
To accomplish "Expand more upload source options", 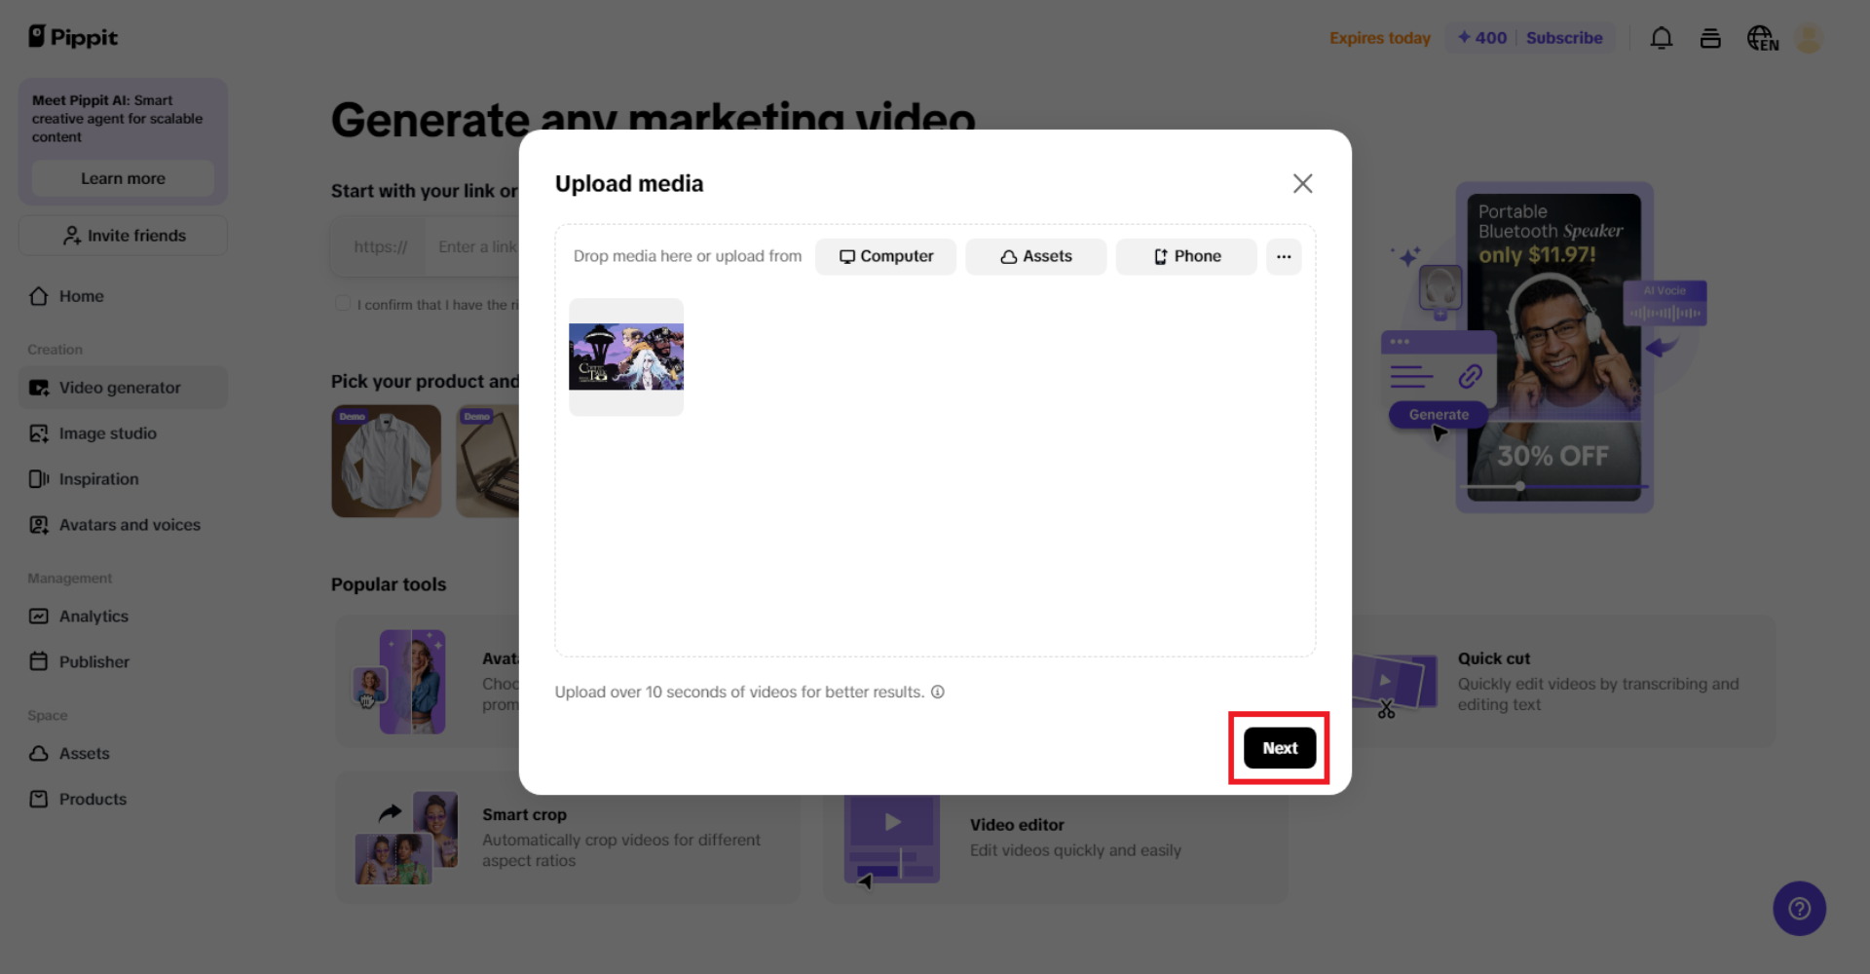I will click(1284, 256).
